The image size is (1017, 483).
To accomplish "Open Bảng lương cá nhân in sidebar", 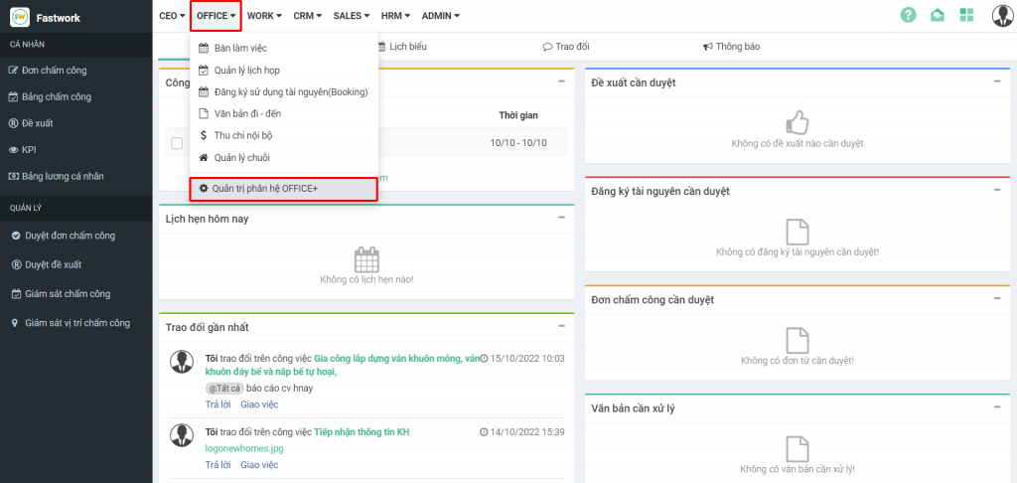I will coord(63,177).
